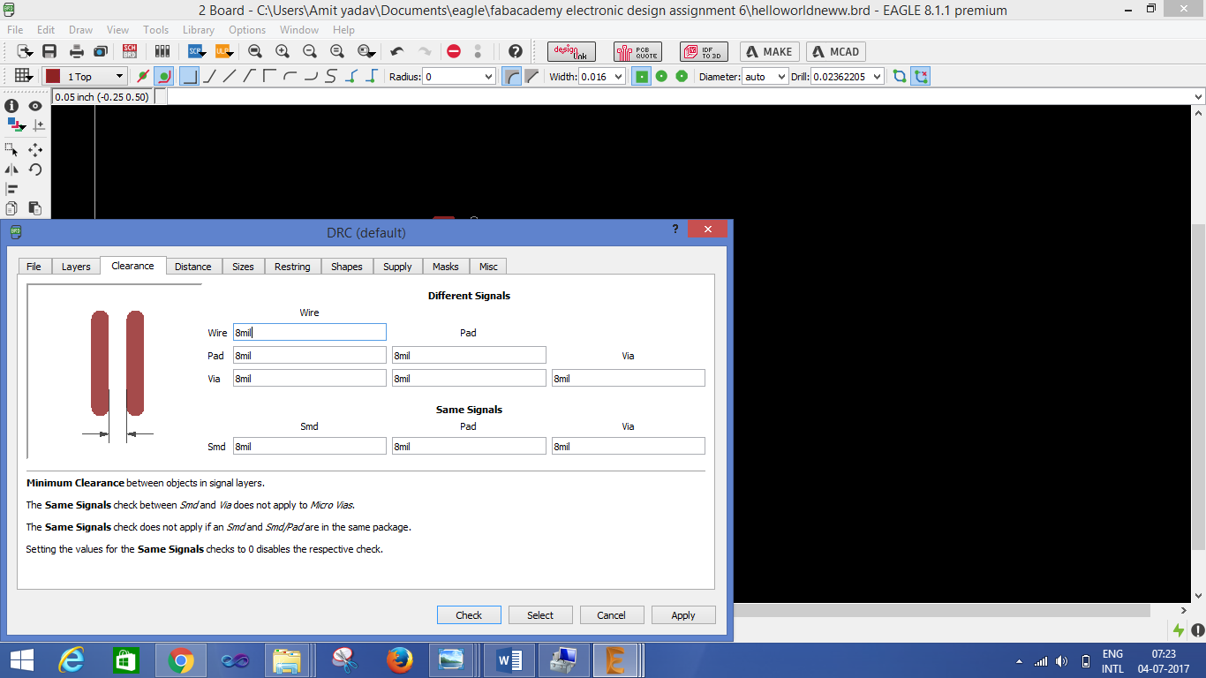Select the Mirror tool icon
The width and height of the screenshot is (1206, 678).
pos(12,169)
